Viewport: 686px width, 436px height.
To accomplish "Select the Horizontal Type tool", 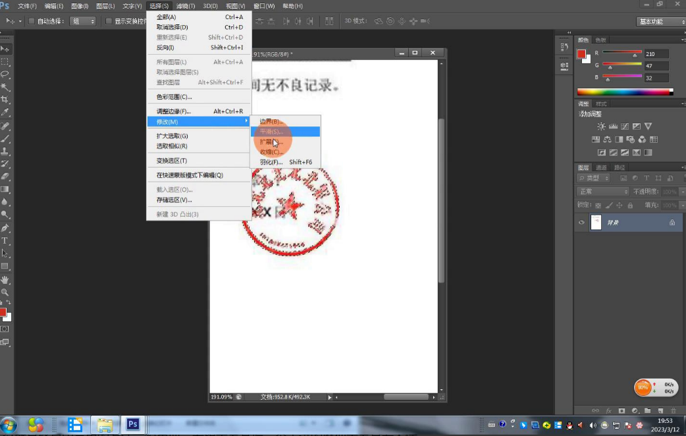I will click(x=5, y=241).
